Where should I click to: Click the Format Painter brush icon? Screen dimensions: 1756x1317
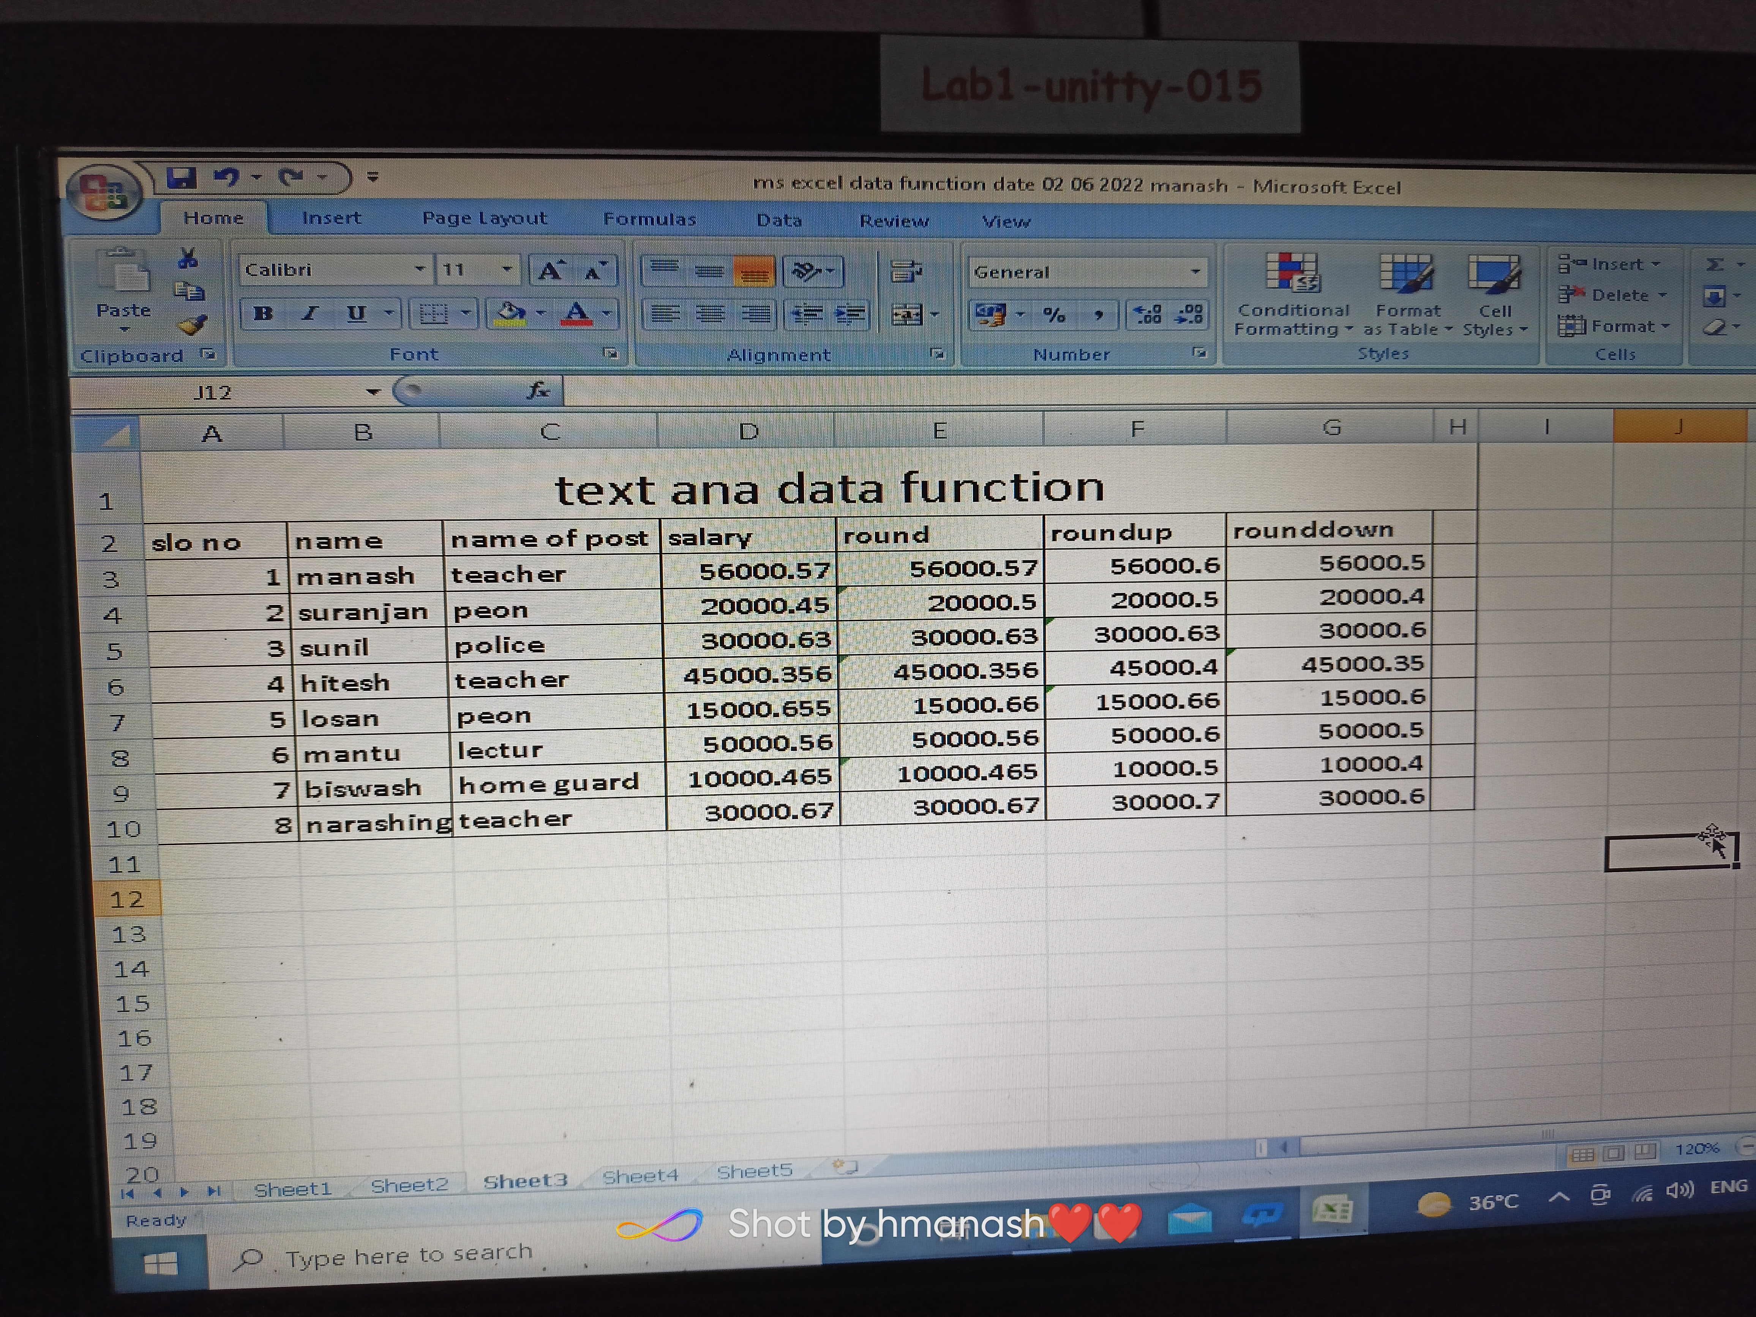point(193,325)
